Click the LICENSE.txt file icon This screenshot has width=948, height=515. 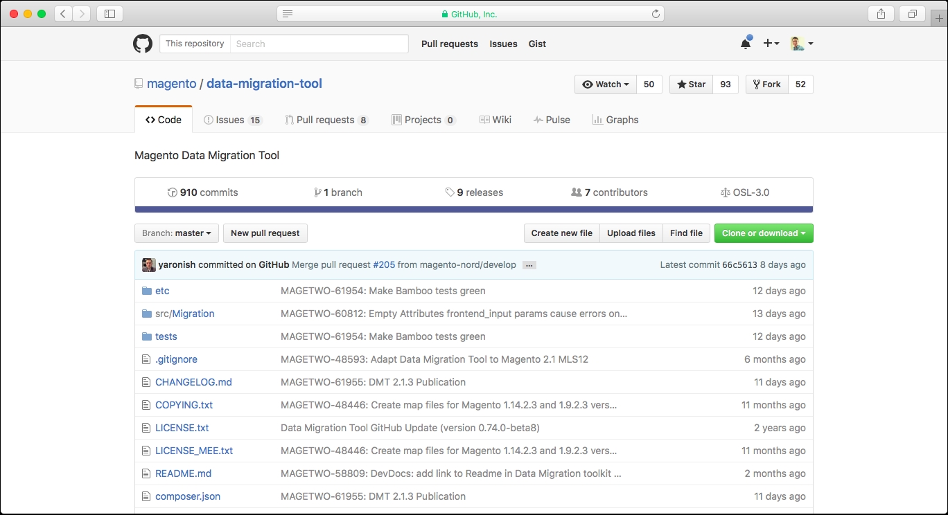coord(146,428)
